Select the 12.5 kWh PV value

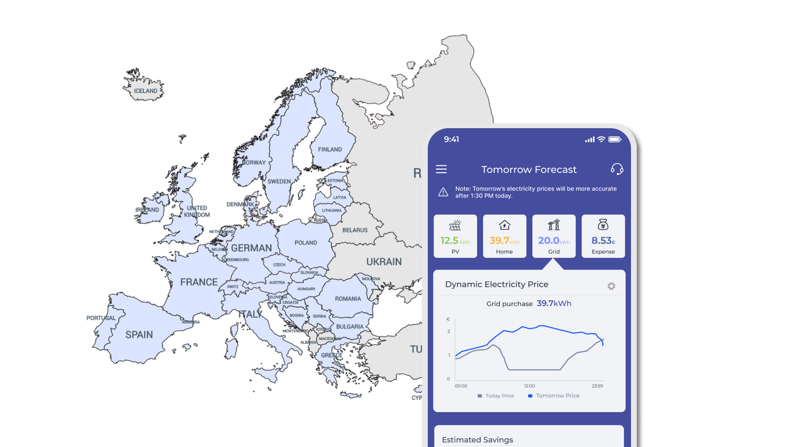click(454, 241)
